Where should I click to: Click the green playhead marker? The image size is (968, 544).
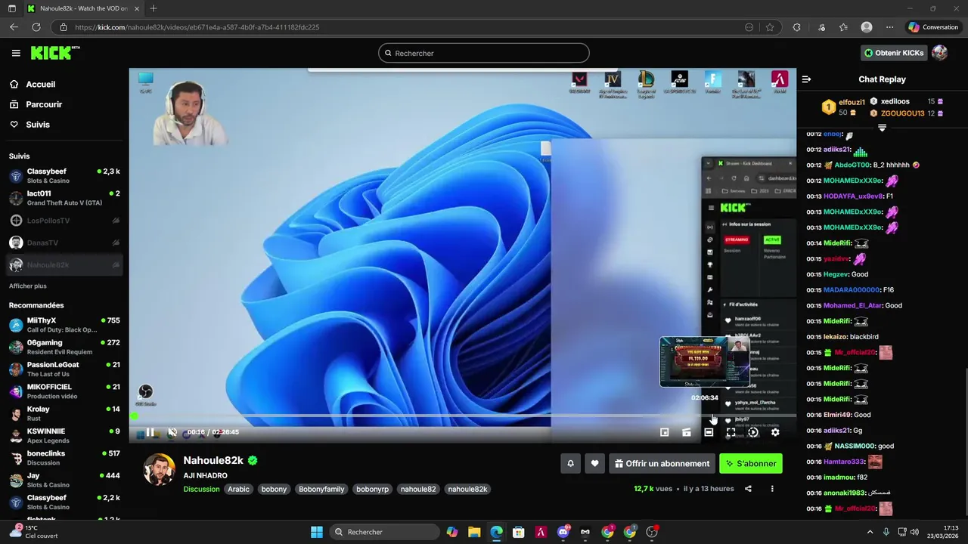(134, 416)
